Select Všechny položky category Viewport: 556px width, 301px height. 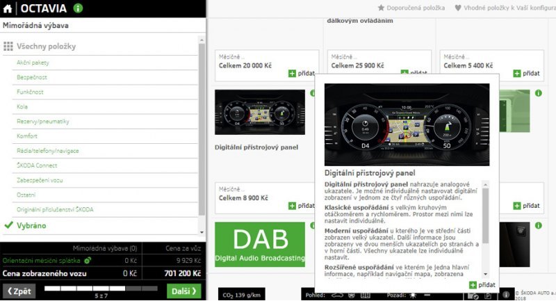point(46,47)
